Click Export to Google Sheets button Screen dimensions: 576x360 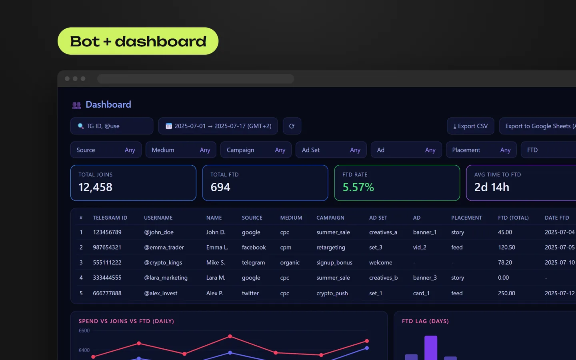pos(538,126)
